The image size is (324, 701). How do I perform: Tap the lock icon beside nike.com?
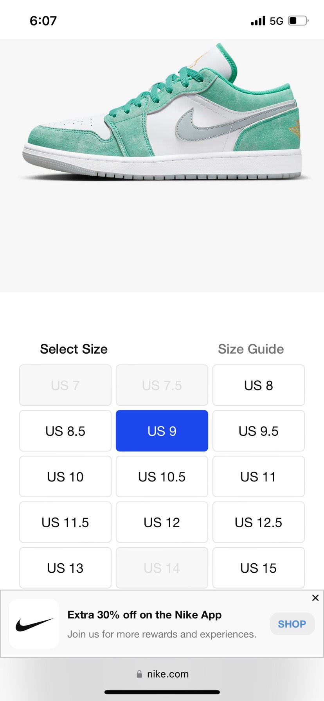tap(139, 674)
